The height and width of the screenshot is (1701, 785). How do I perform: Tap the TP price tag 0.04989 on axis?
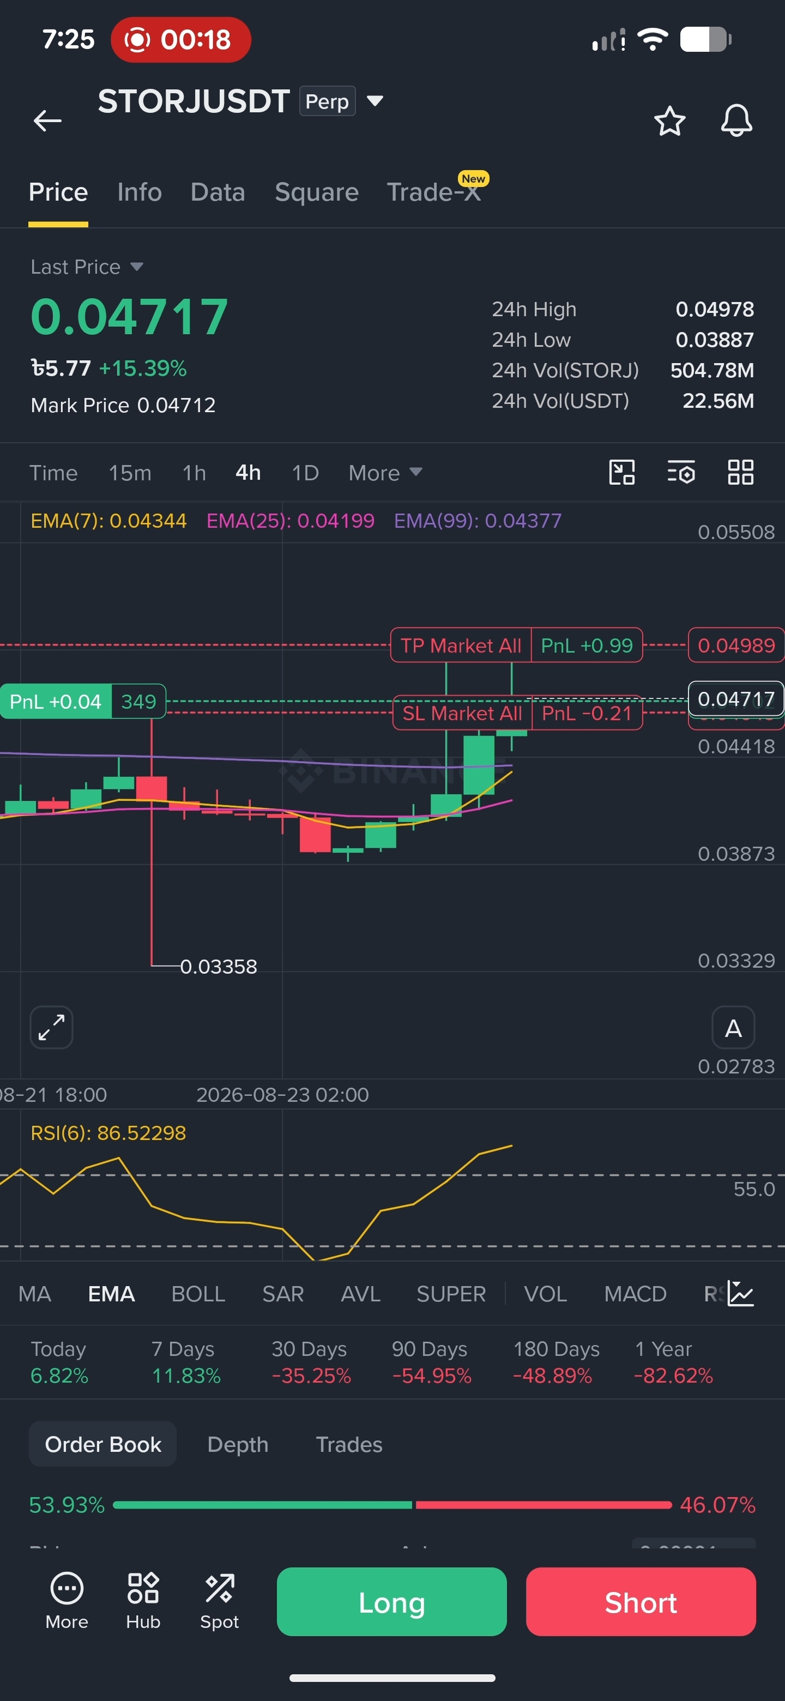coord(736,645)
